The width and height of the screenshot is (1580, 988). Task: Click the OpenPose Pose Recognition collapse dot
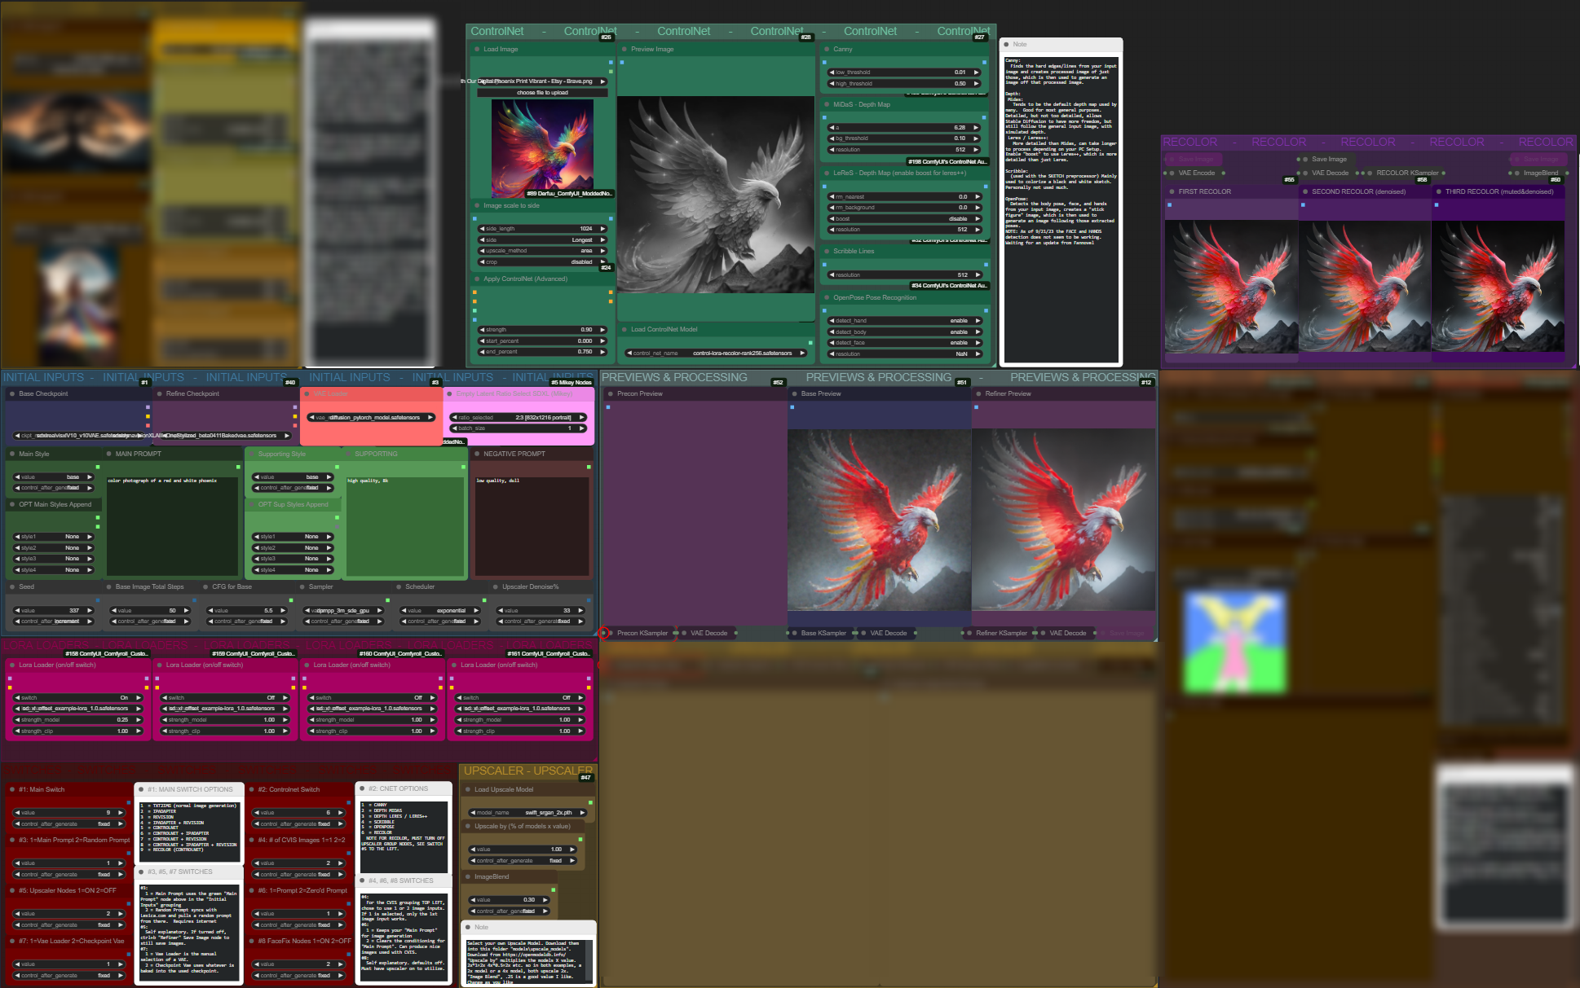pyautogui.click(x=827, y=297)
